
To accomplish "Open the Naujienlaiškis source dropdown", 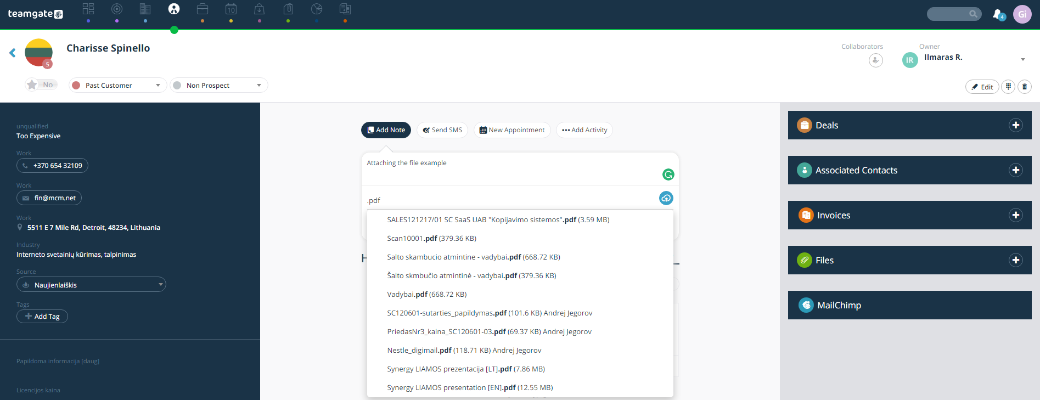I will [x=91, y=285].
